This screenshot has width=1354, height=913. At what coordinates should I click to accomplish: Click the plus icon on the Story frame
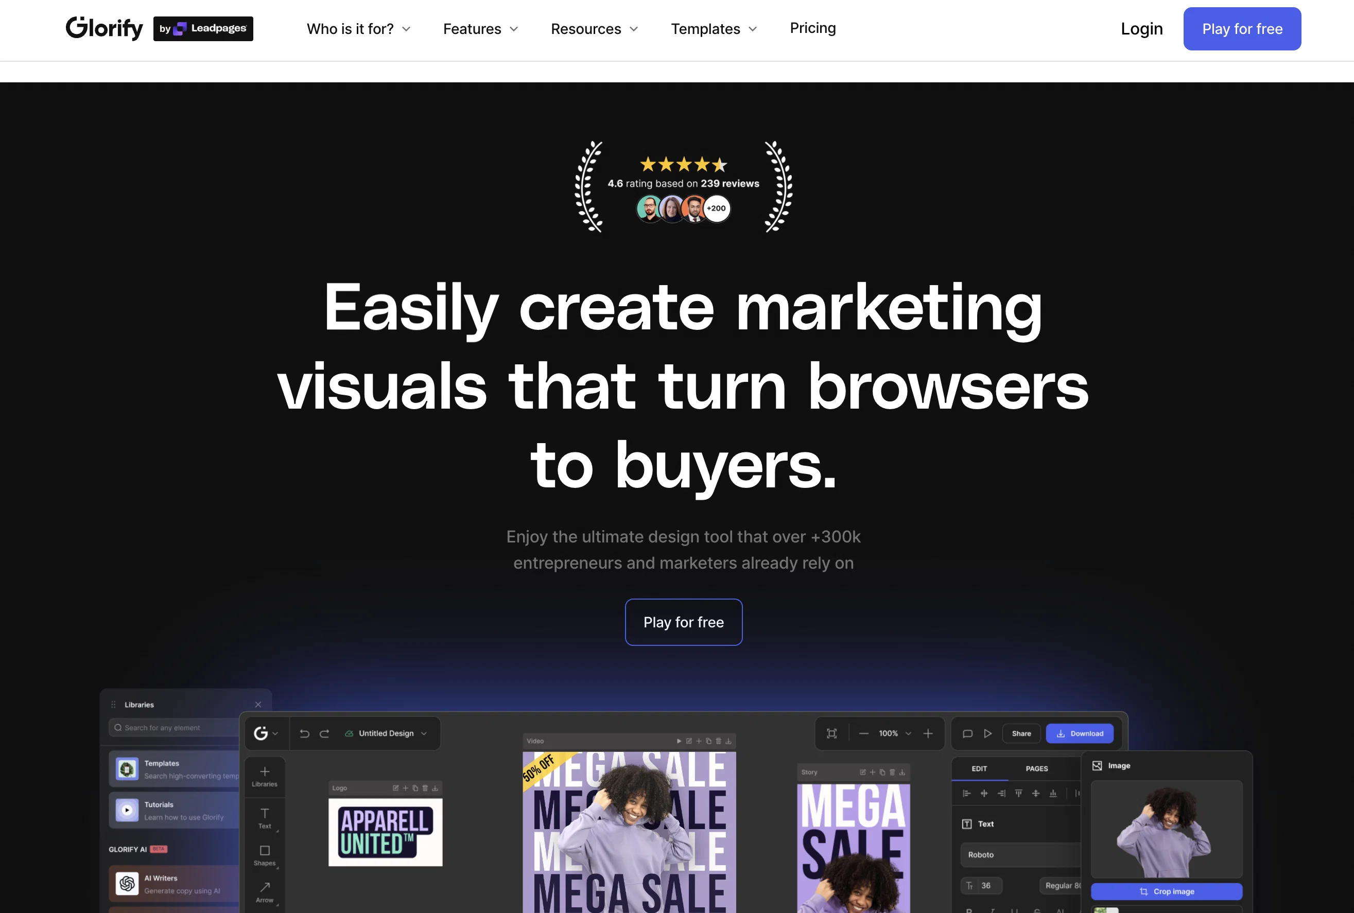tap(873, 772)
